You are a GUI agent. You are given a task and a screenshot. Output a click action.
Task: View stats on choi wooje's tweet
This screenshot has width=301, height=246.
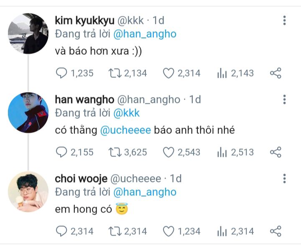pos(222,231)
